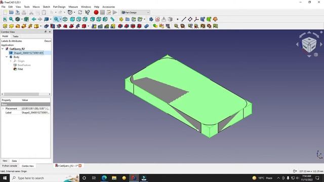Viewport: 324px width, 182px height.
Task: Click the Stop macro recording square icon
Action: coord(102,12)
